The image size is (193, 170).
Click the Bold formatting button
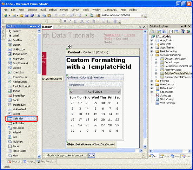(65, 21)
